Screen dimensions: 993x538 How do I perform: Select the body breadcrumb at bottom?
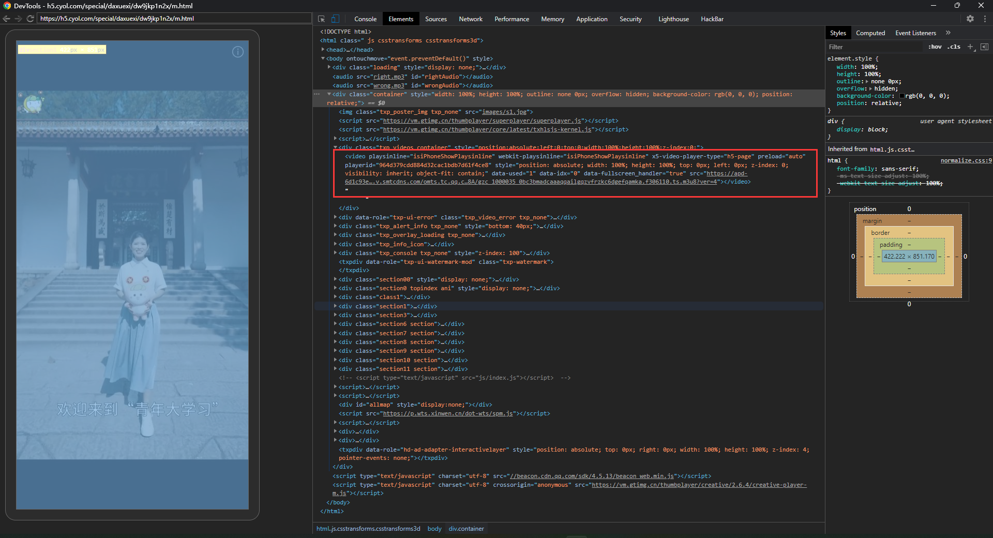(434, 529)
